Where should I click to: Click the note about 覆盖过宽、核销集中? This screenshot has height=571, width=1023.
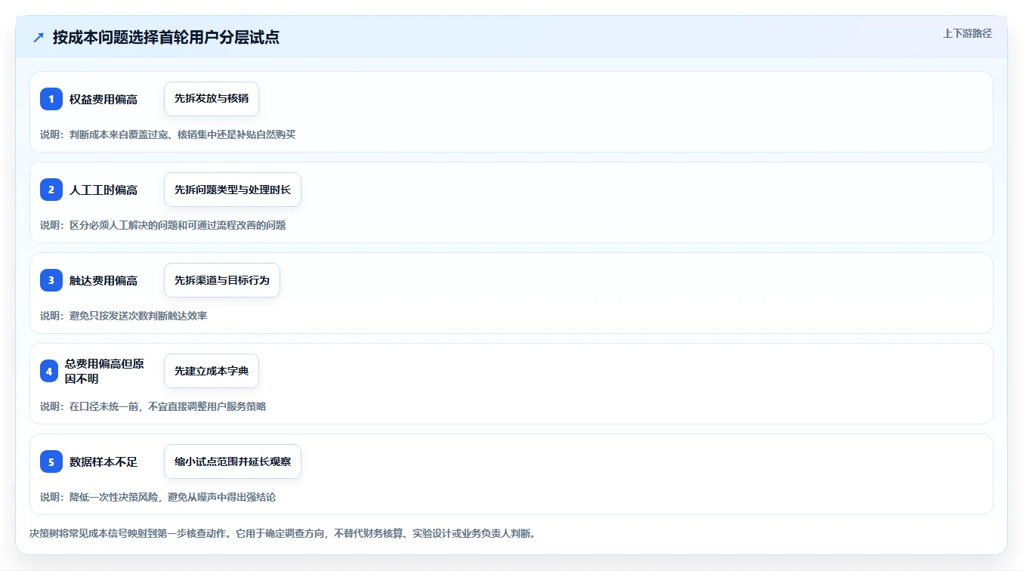(x=168, y=134)
